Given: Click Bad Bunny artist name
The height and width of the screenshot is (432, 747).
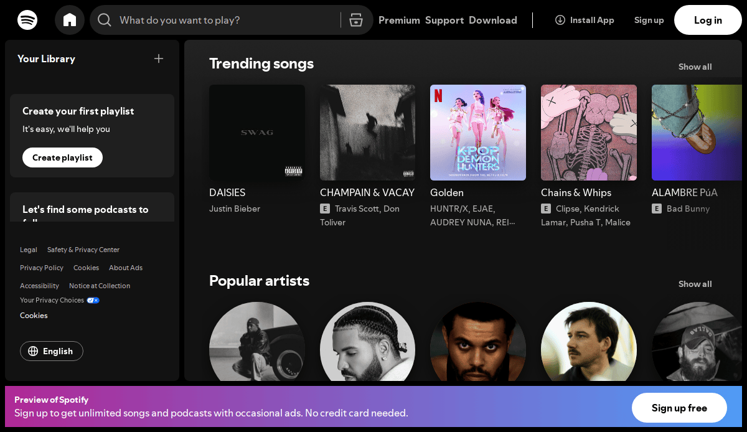Looking at the screenshot, I should (x=688, y=209).
